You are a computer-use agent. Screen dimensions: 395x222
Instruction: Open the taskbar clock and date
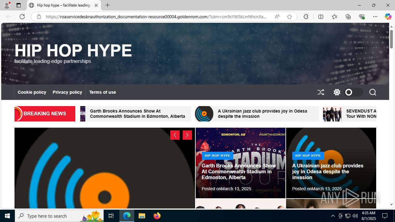pyautogui.click(x=368, y=216)
